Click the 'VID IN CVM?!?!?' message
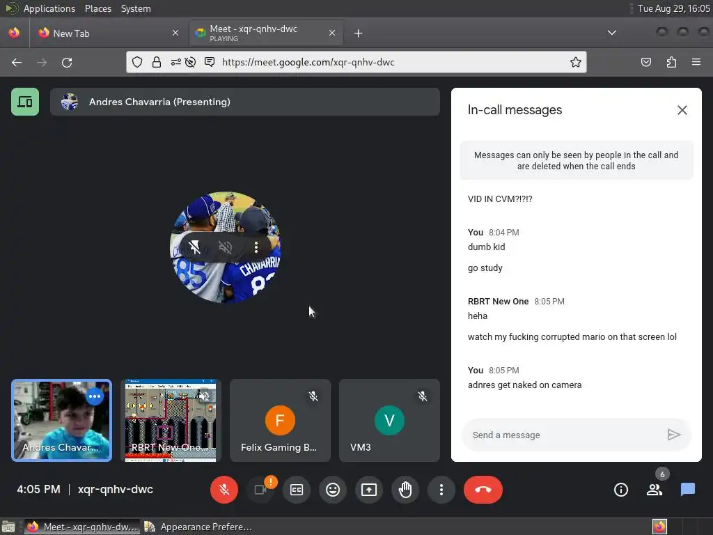Image resolution: width=713 pixels, height=535 pixels. click(x=500, y=199)
